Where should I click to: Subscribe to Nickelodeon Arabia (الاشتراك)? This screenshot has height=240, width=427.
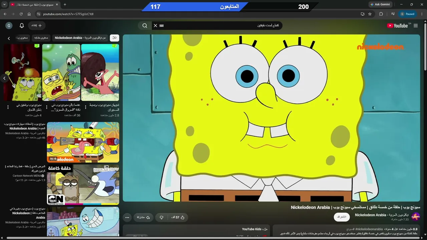[x=342, y=217]
